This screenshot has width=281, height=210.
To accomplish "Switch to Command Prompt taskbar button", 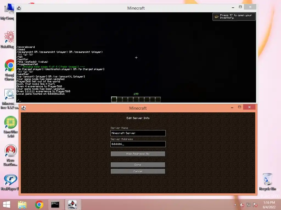I will pos(55,204).
